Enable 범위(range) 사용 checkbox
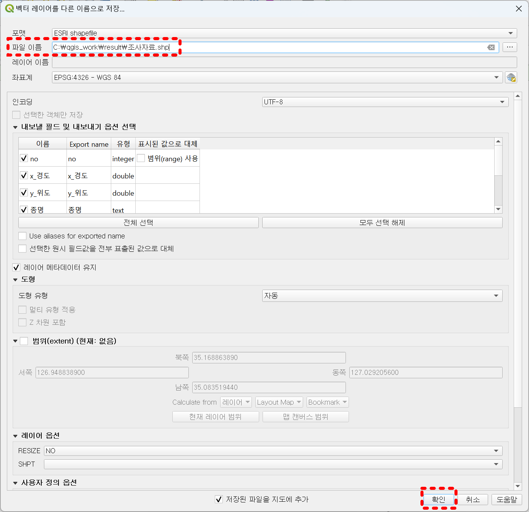The height and width of the screenshot is (512, 529). coord(141,158)
